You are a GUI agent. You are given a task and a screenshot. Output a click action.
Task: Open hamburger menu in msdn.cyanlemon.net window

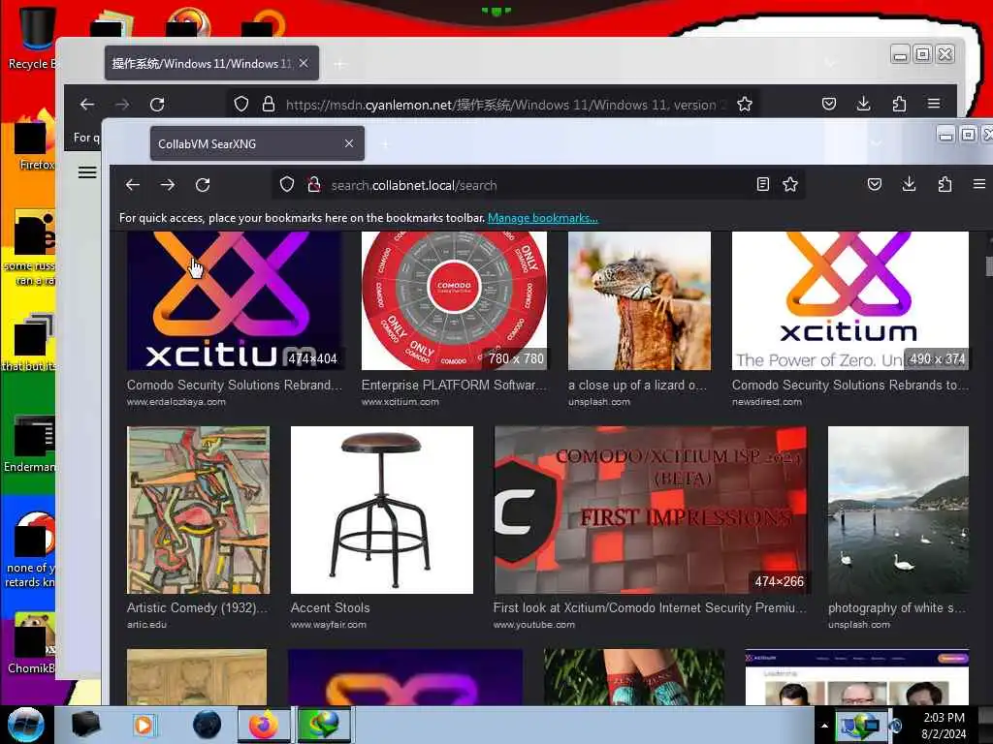click(934, 104)
